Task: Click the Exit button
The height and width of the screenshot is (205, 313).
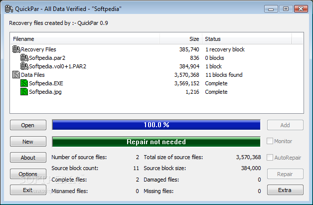Action: pyautogui.click(x=28, y=190)
